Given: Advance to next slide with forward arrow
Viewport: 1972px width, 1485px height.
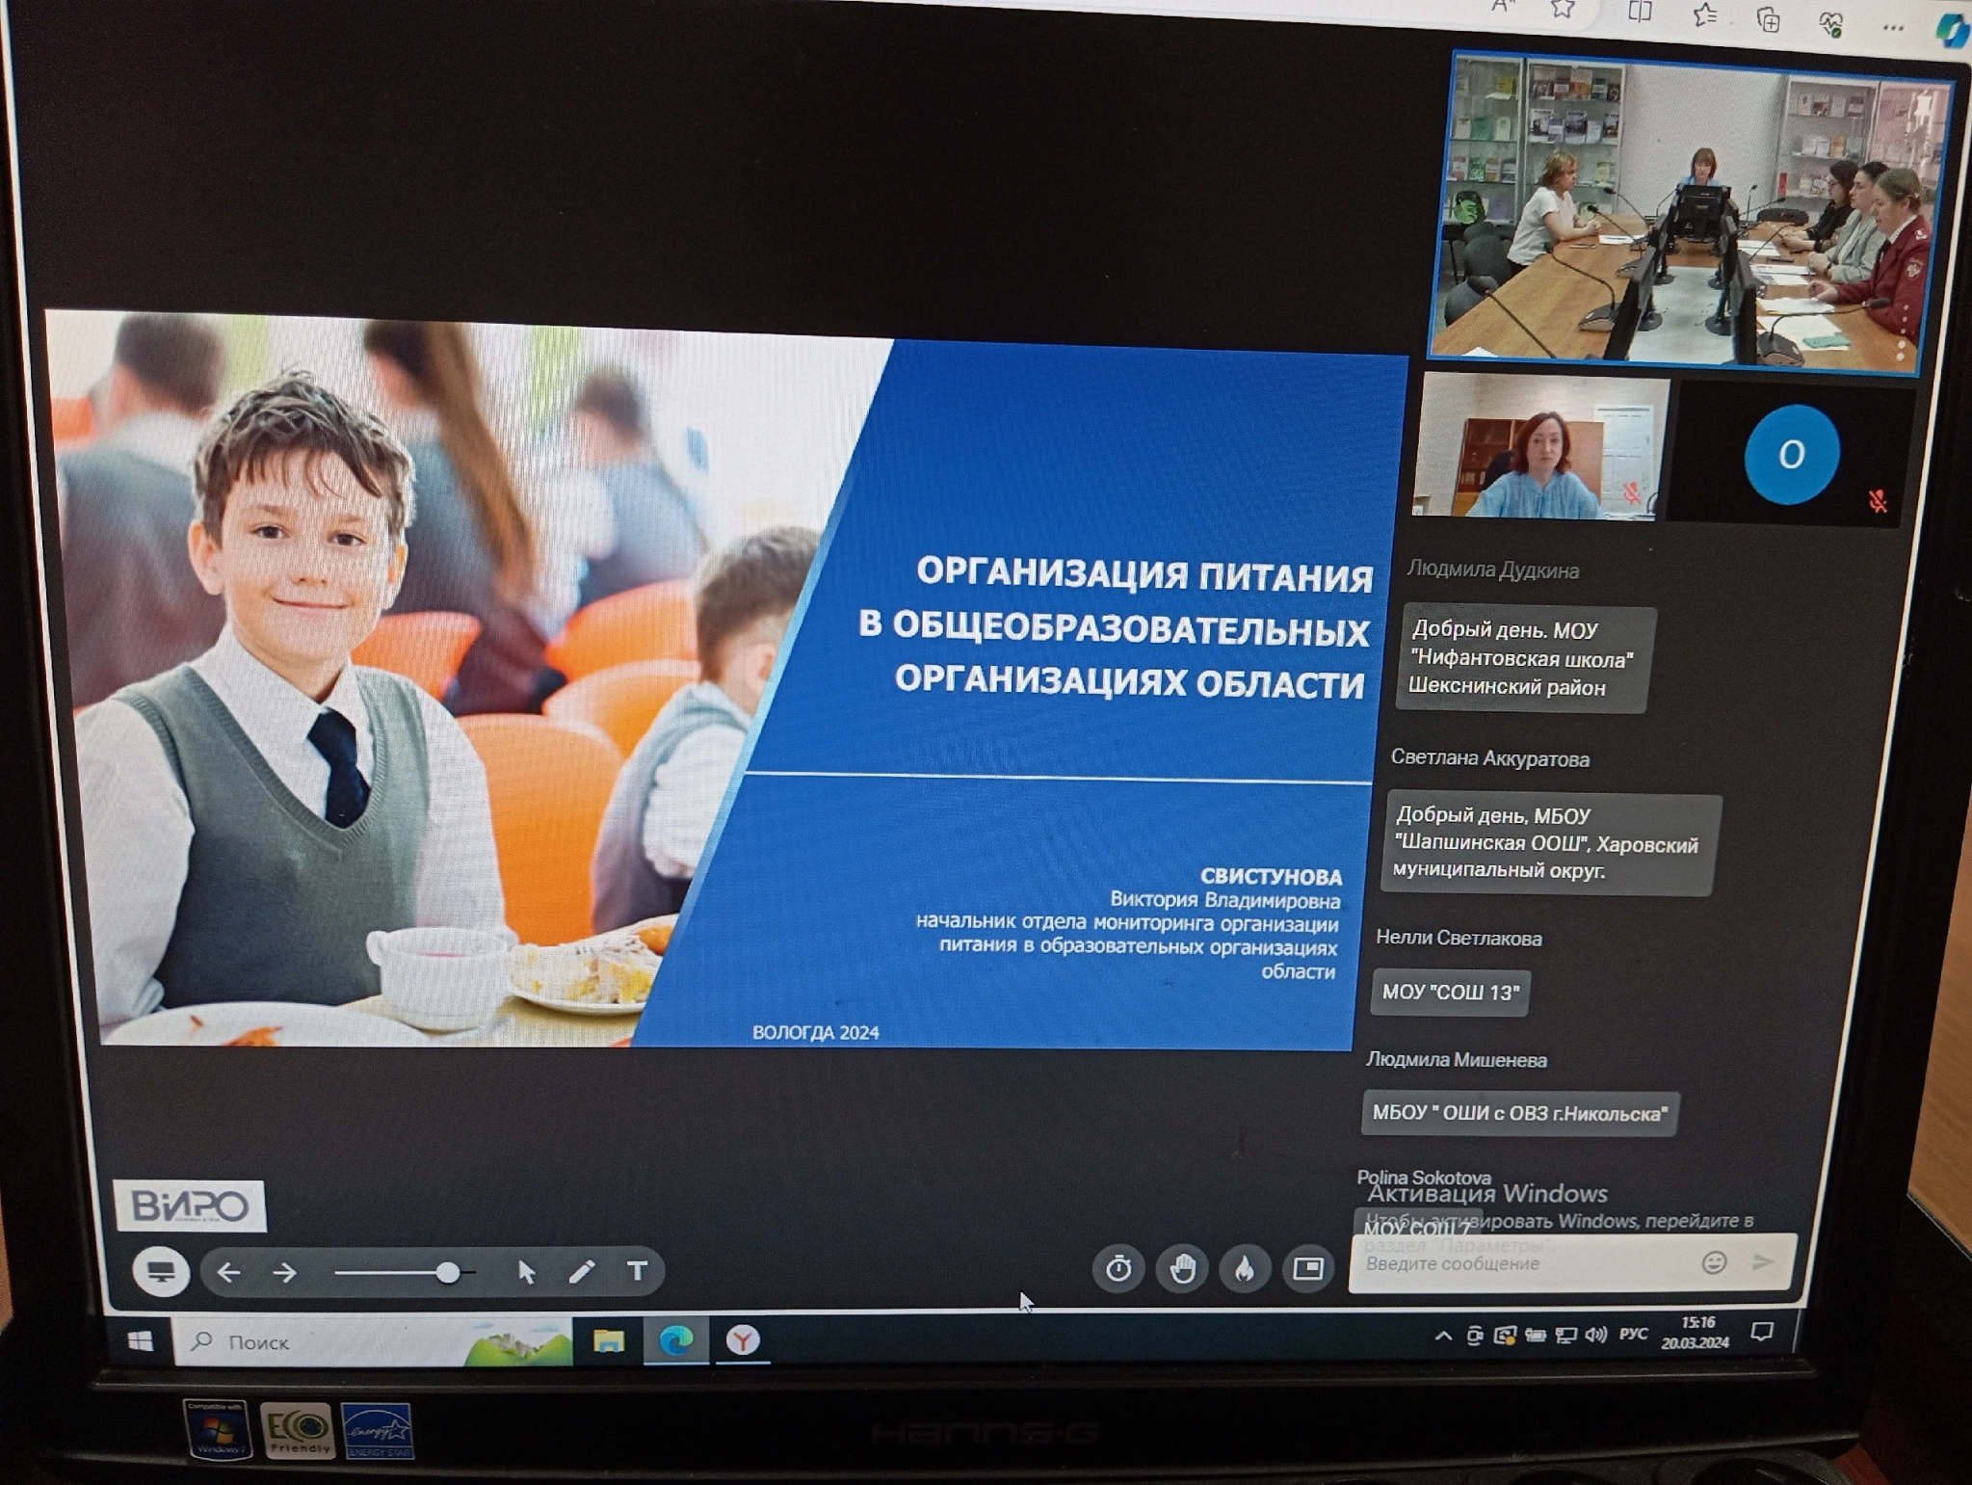Looking at the screenshot, I should pos(284,1273).
